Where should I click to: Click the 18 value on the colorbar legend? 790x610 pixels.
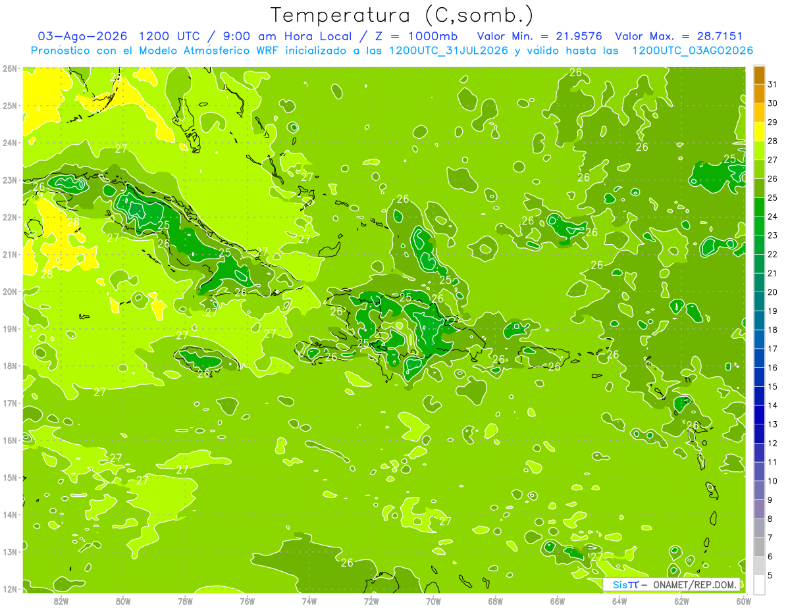click(773, 330)
